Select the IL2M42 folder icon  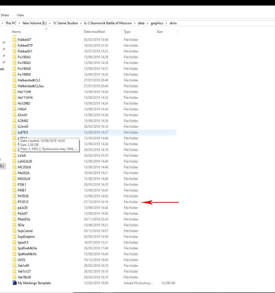[x=14, y=121]
